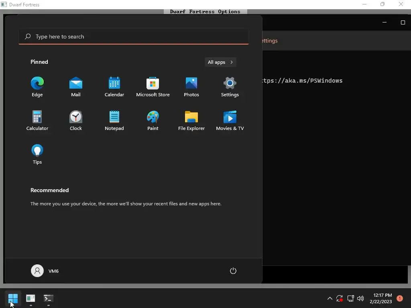Launch Notepad from Start menu
Viewport: 411px width, 308px height.
tap(114, 120)
